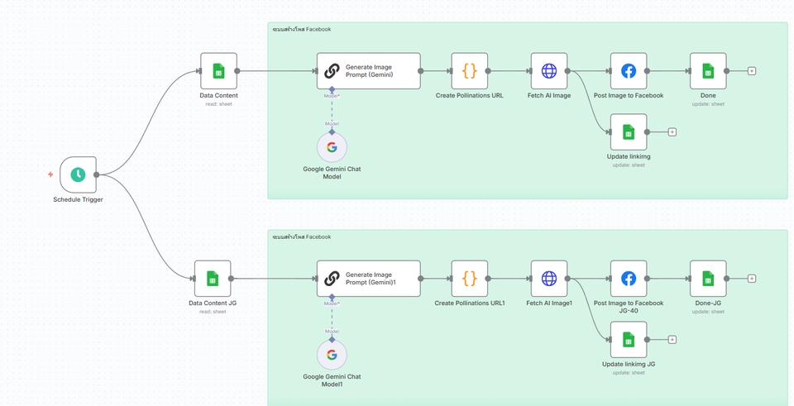Click plus connector after Done-JG node
794x406 pixels.
click(x=752, y=279)
